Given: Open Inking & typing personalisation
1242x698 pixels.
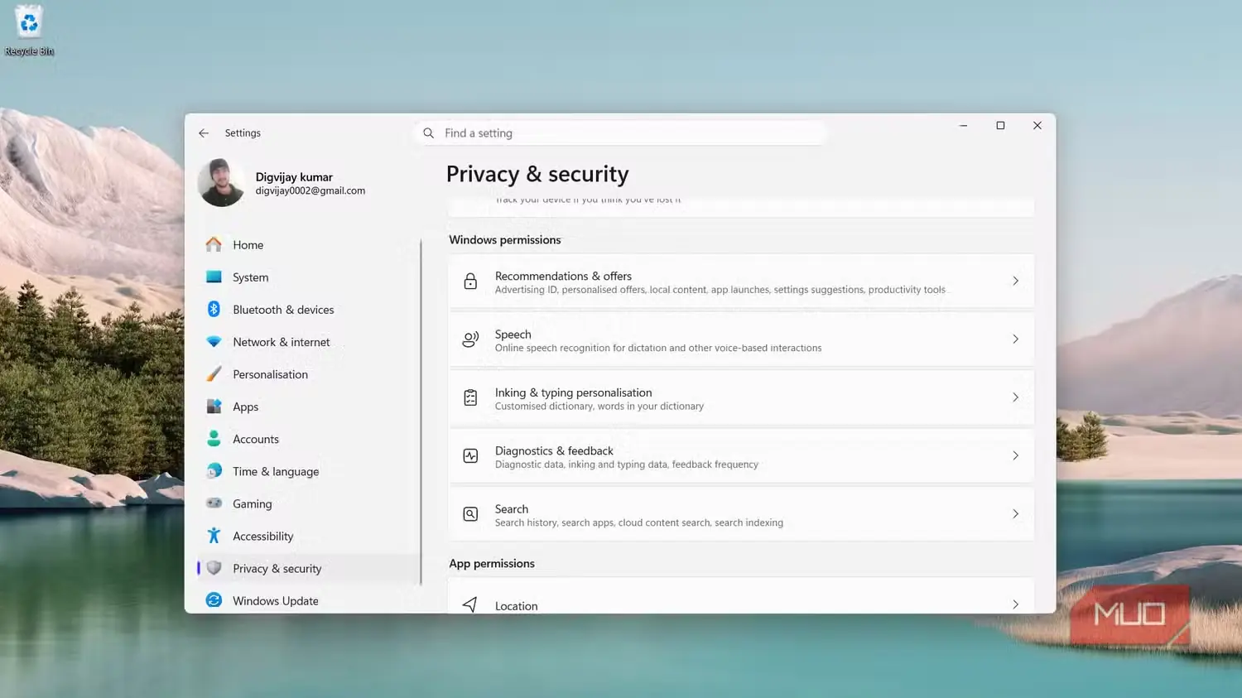Looking at the screenshot, I should (741, 397).
